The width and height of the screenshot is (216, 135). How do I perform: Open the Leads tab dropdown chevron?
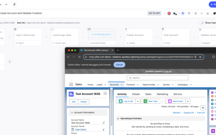[x=105, y=85]
